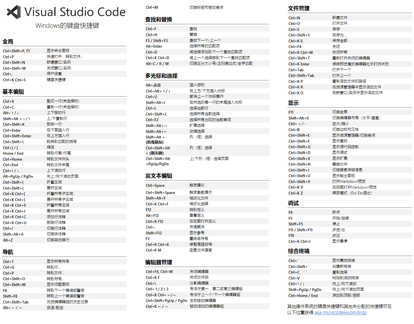Click the 'Ctrl+Shift+K' shortcut text
The height and width of the screenshot is (324, 414).
tap(14, 124)
